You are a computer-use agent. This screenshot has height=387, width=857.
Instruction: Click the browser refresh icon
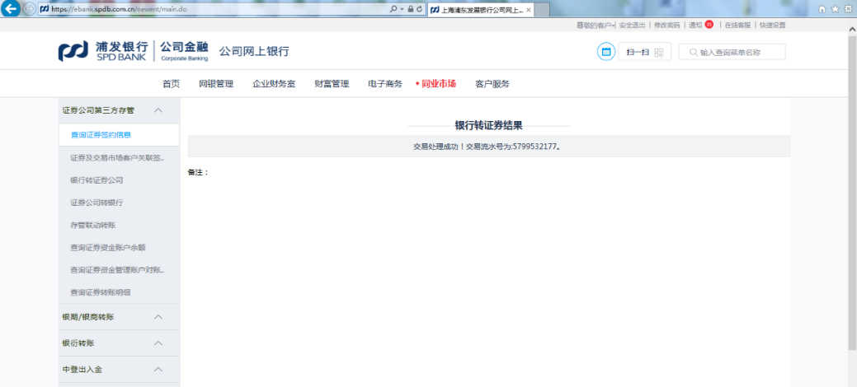tap(420, 9)
